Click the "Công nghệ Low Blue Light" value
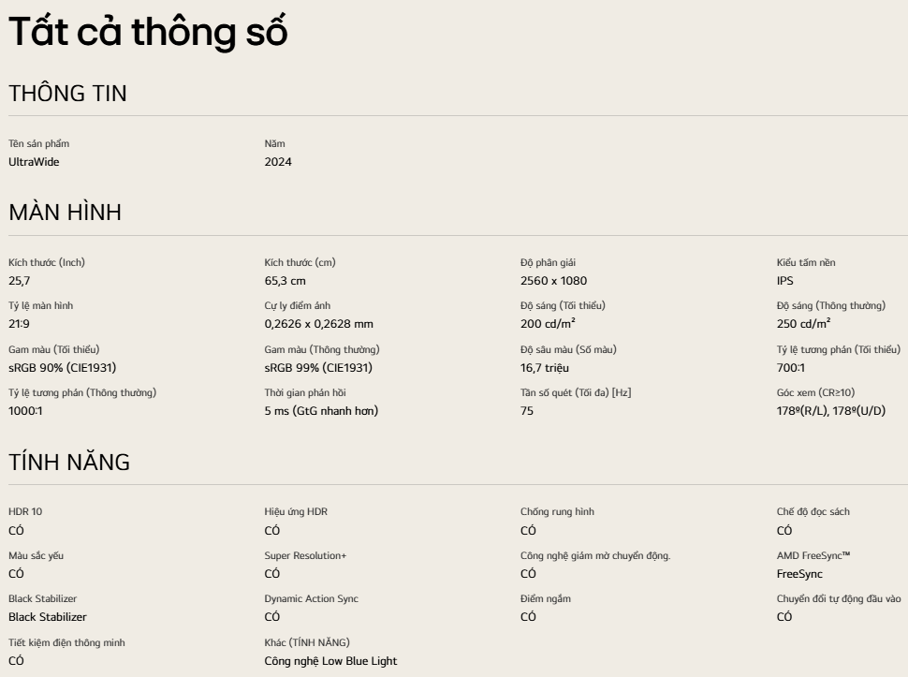908x677 pixels. 330,661
